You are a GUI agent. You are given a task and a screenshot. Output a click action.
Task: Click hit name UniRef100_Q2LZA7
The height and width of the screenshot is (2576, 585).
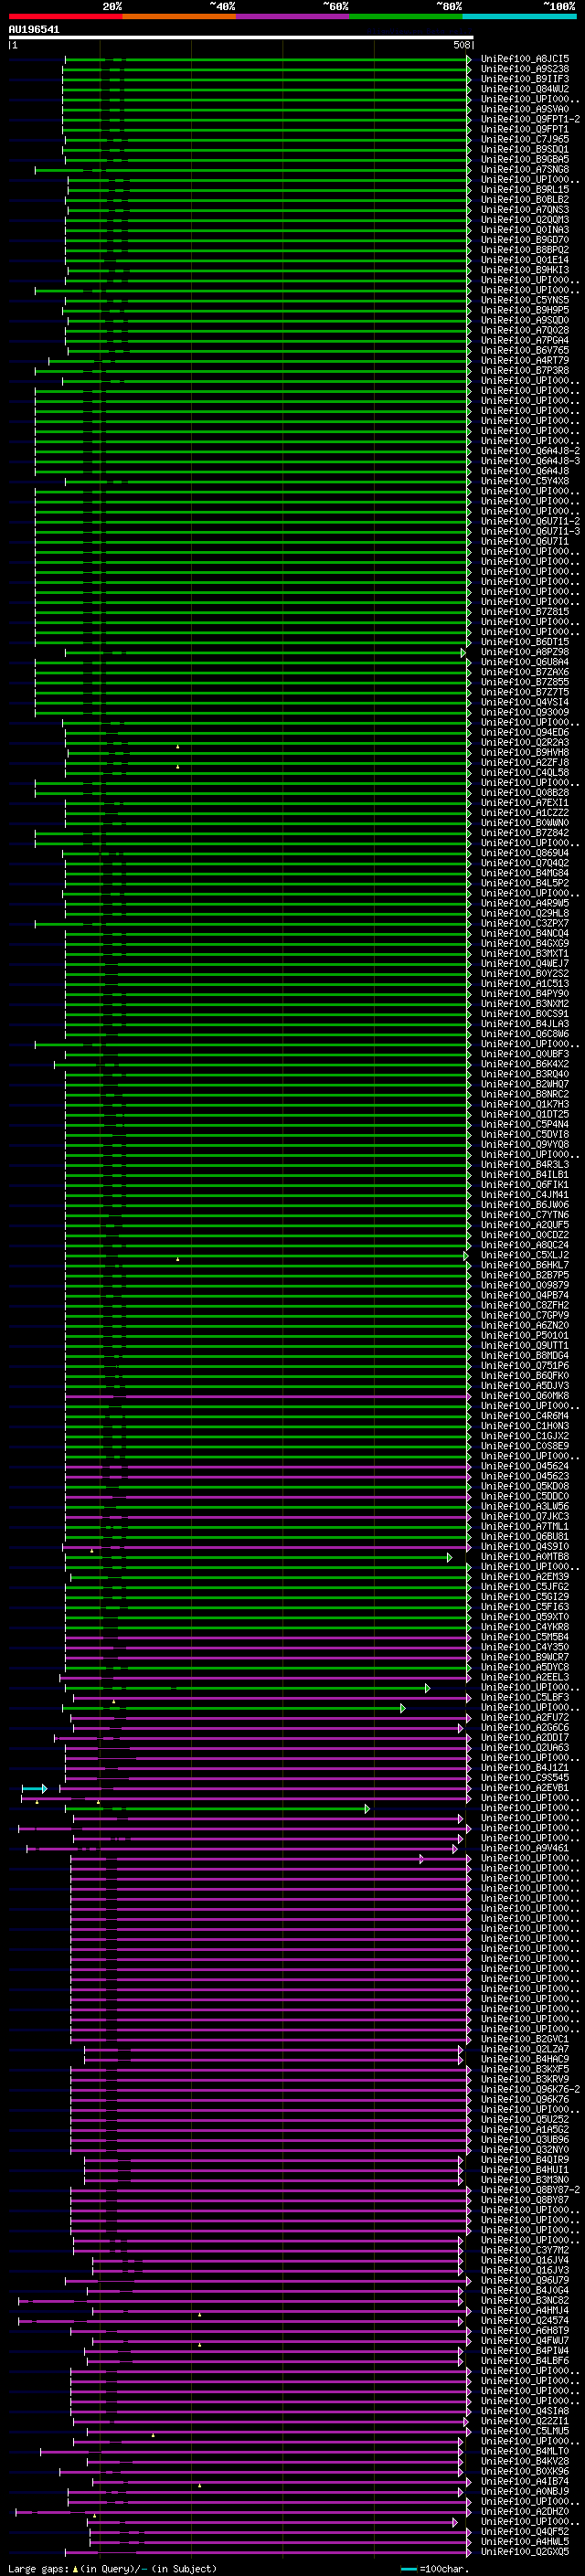coord(524,2049)
